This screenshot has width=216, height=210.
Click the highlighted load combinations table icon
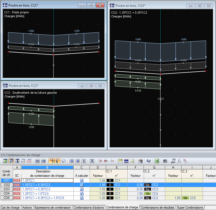11,161
